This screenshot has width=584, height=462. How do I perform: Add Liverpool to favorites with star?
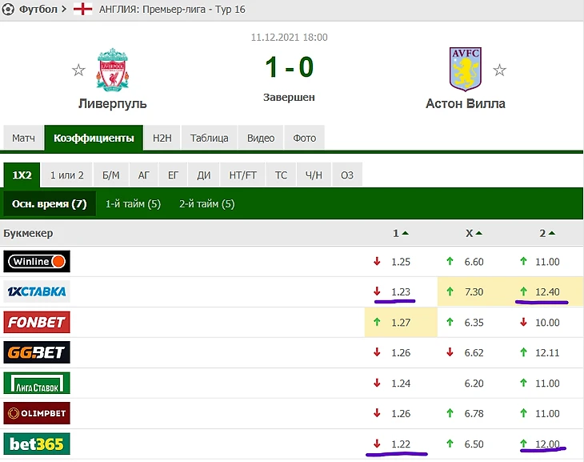pos(78,70)
